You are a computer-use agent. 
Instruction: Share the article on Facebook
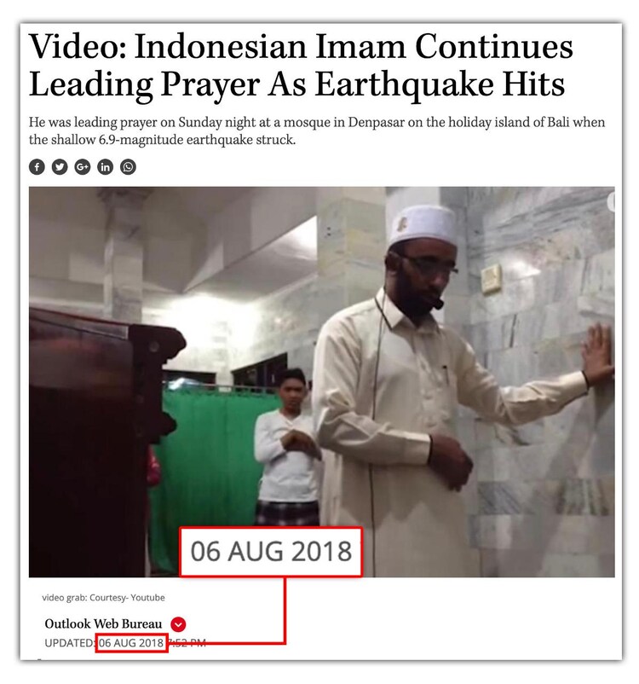click(37, 166)
